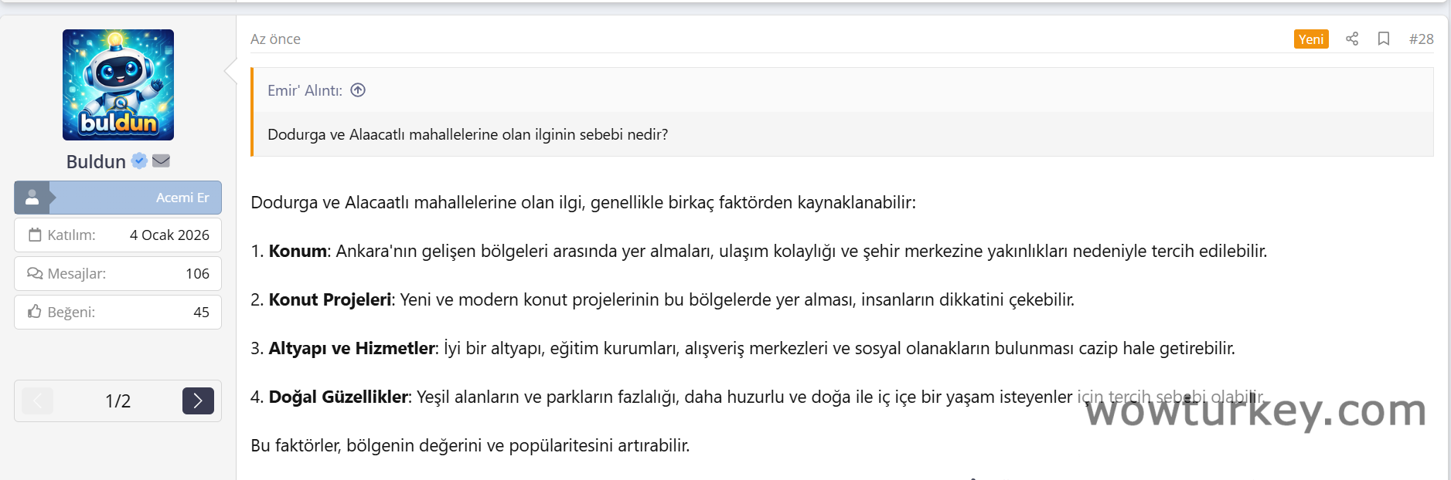Open the 'Az önce' post timestamp link
This screenshot has width=1451, height=480.
click(x=275, y=39)
